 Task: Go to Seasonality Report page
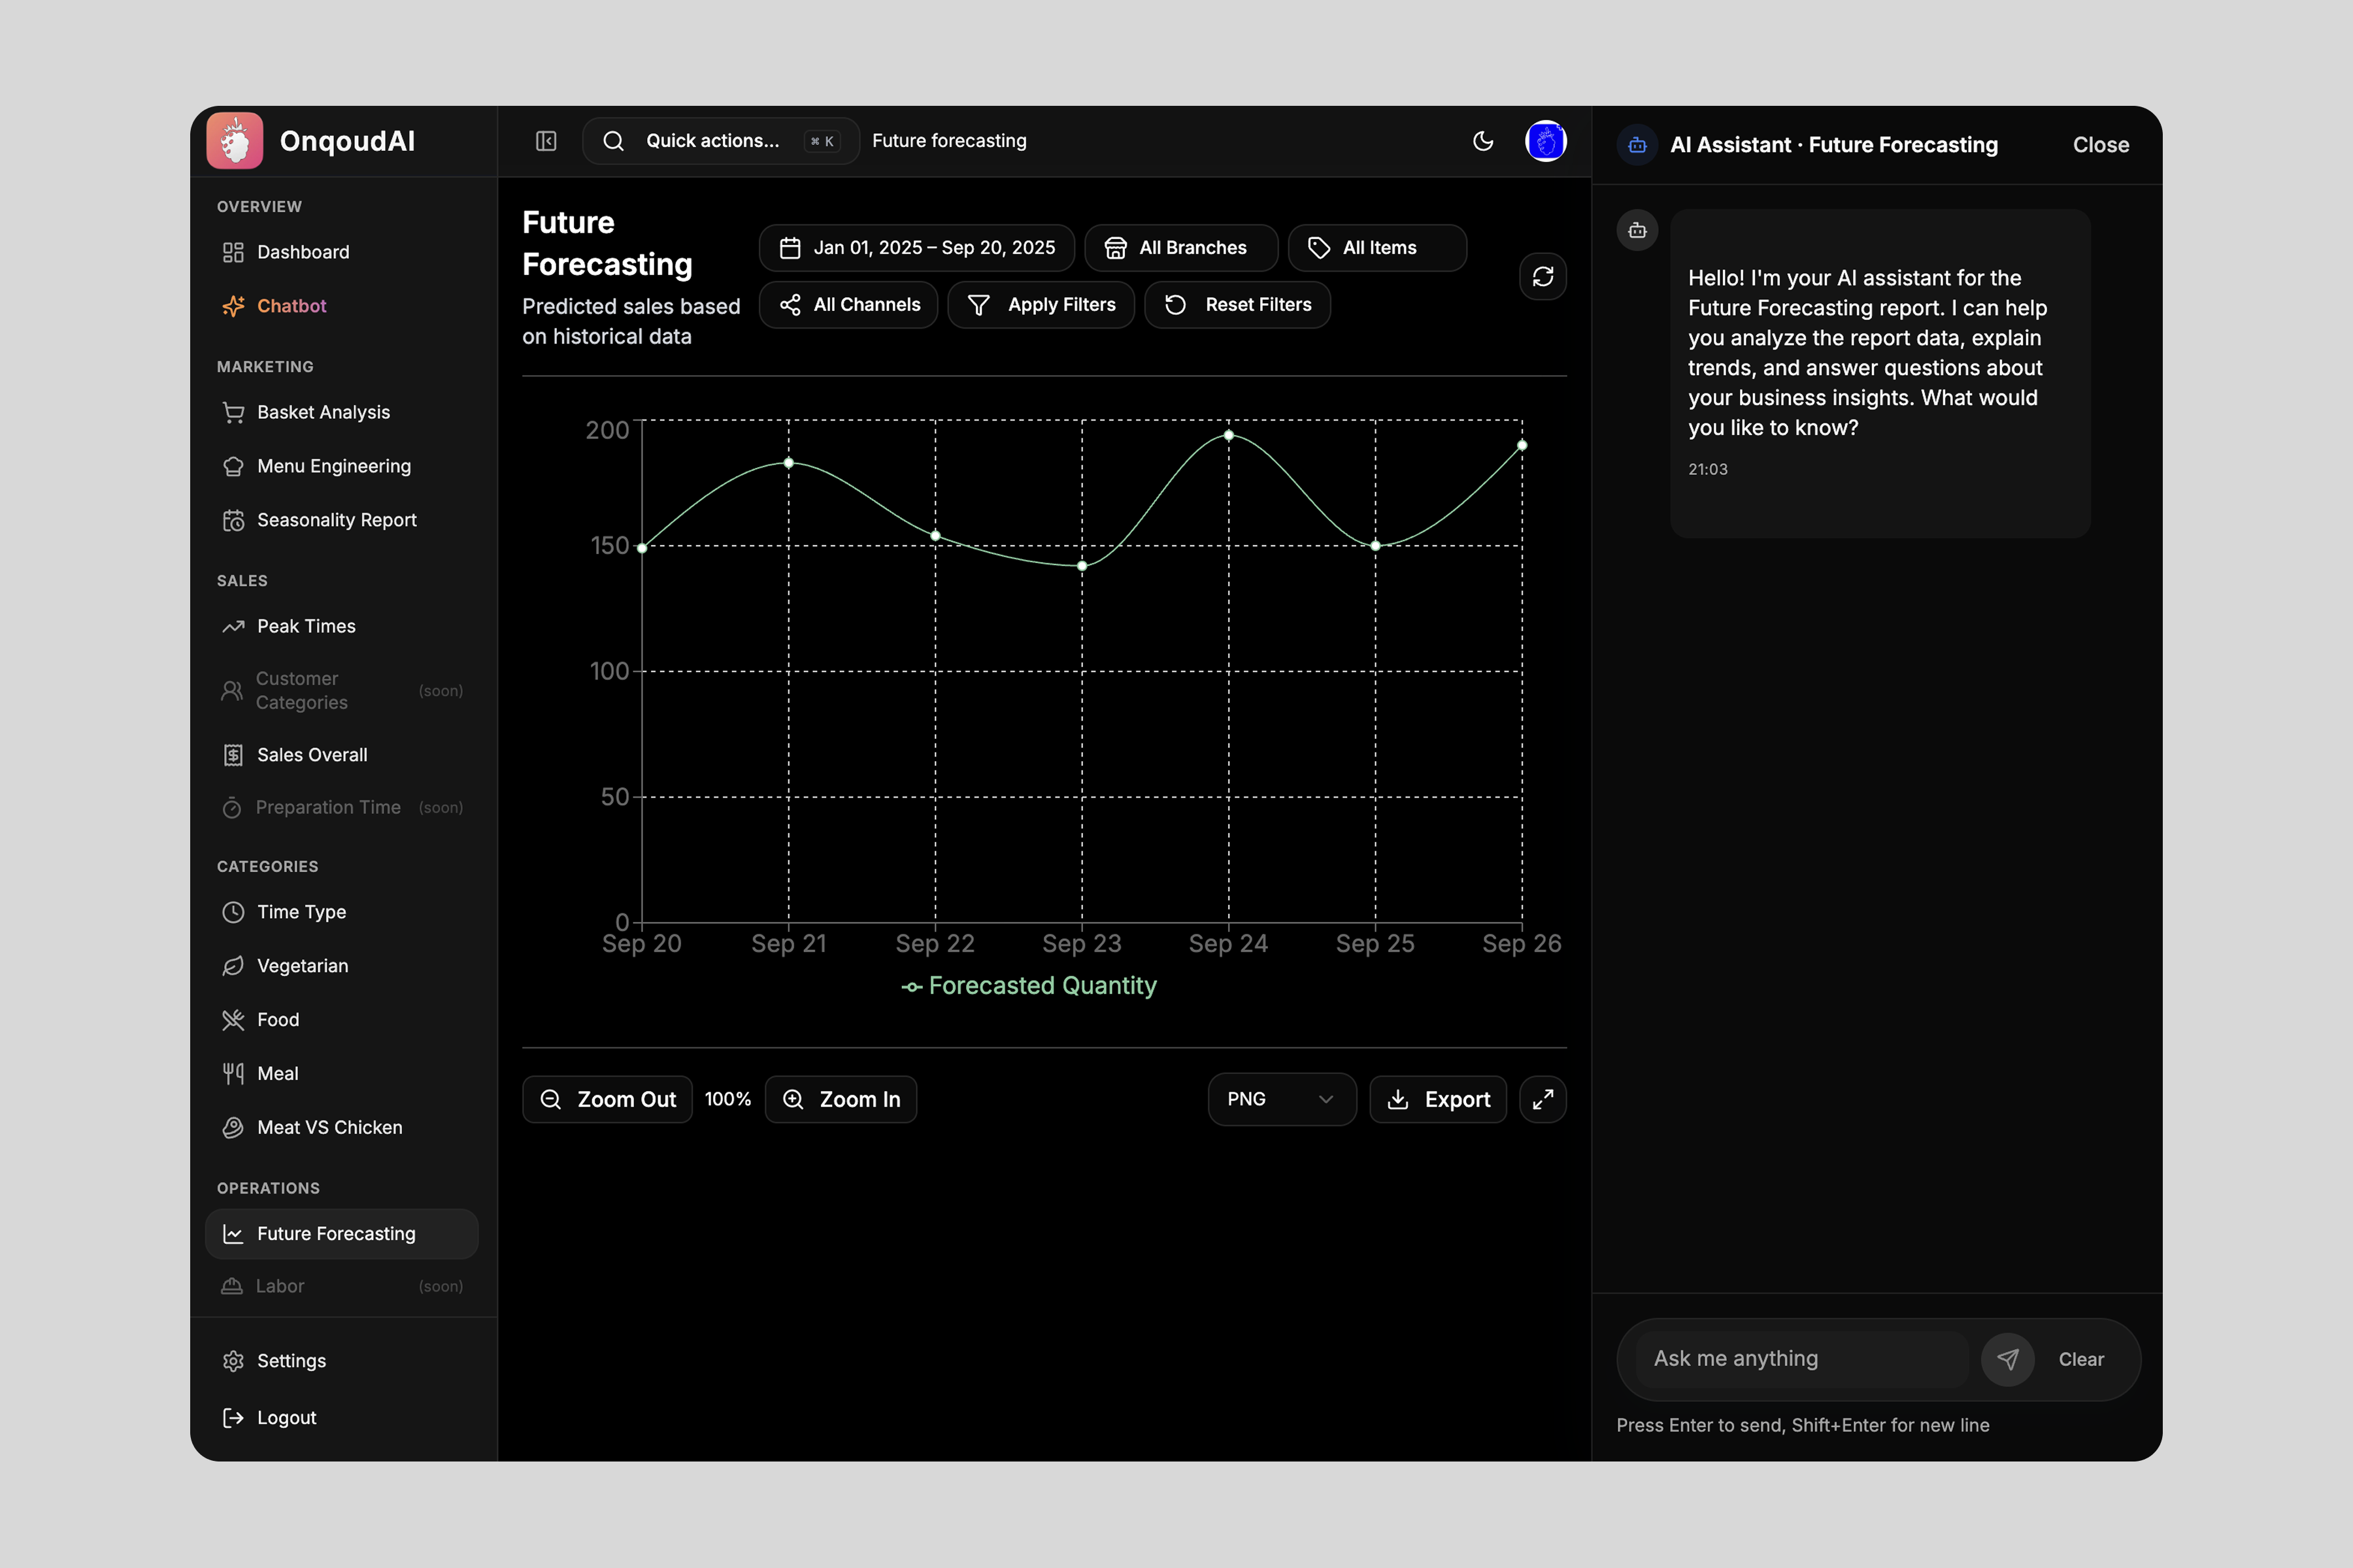pos(336,520)
